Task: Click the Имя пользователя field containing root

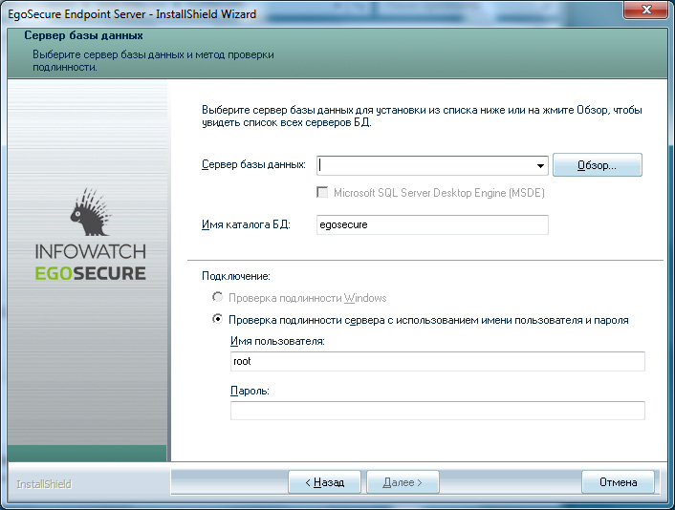Action: (x=437, y=361)
